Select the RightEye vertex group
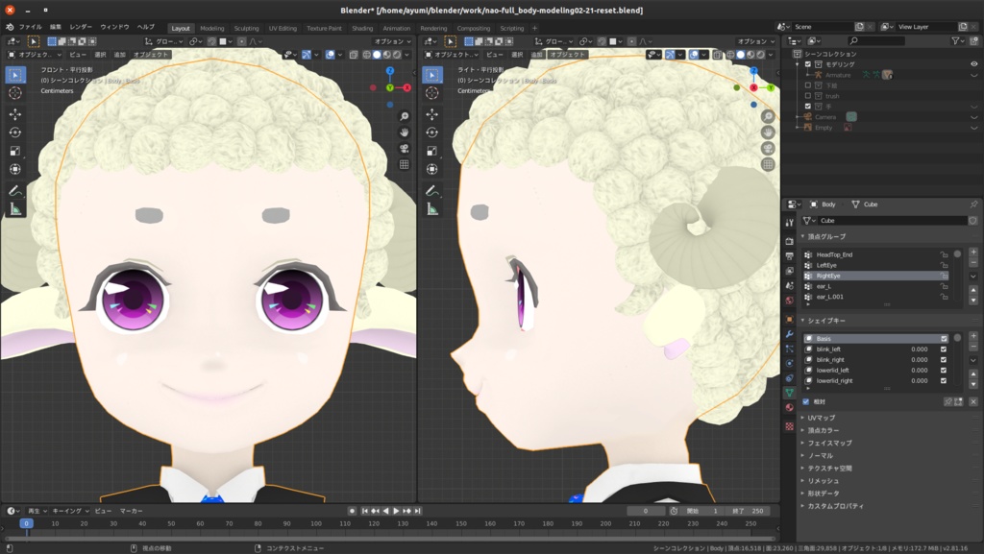The width and height of the screenshot is (984, 554). 828,276
